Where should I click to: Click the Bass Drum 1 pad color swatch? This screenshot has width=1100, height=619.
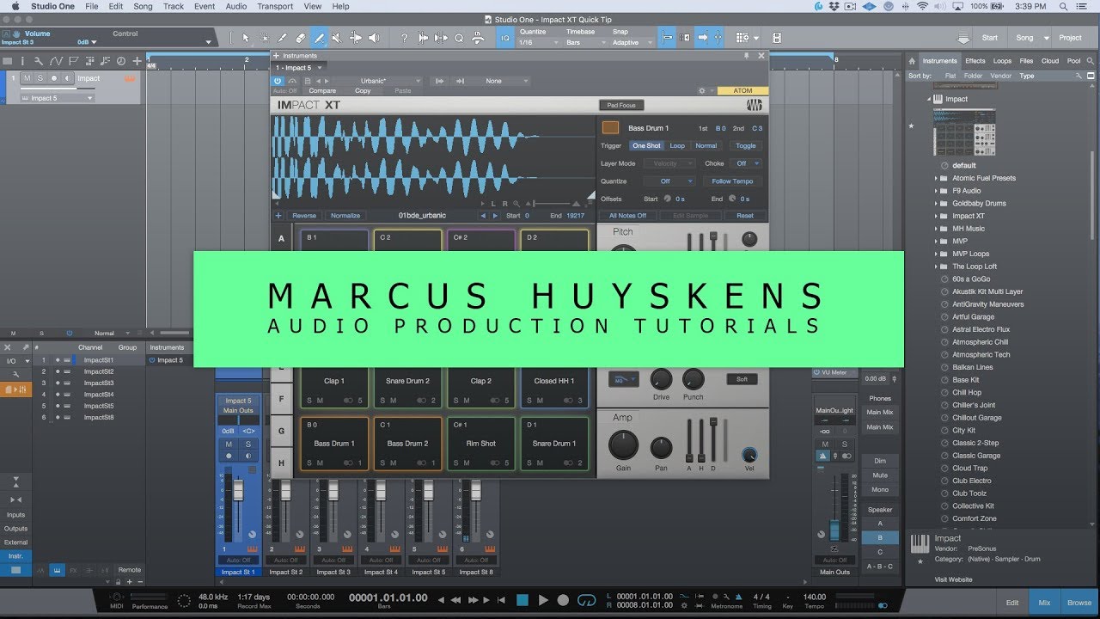(x=610, y=128)
